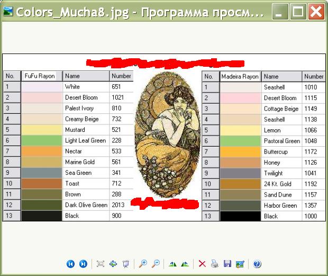Click the Best Fit icon
328x276 pixels.
[101, 264]
